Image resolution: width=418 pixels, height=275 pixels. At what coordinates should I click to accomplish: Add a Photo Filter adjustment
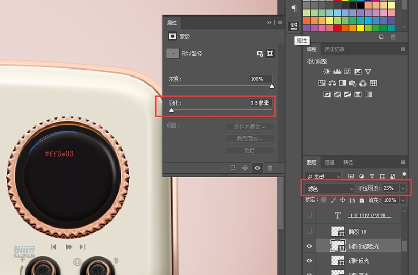353,83
